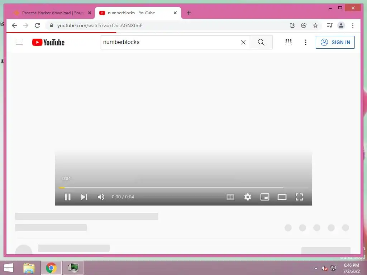Switch to theater mode

tap(282, 197)
